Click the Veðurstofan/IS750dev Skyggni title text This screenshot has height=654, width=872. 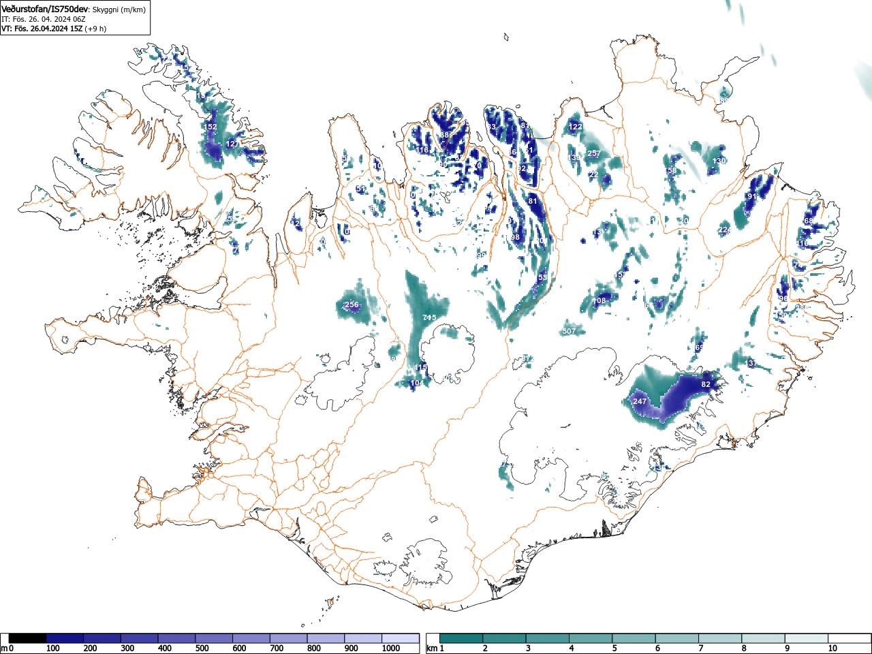(x=74, y=9)
